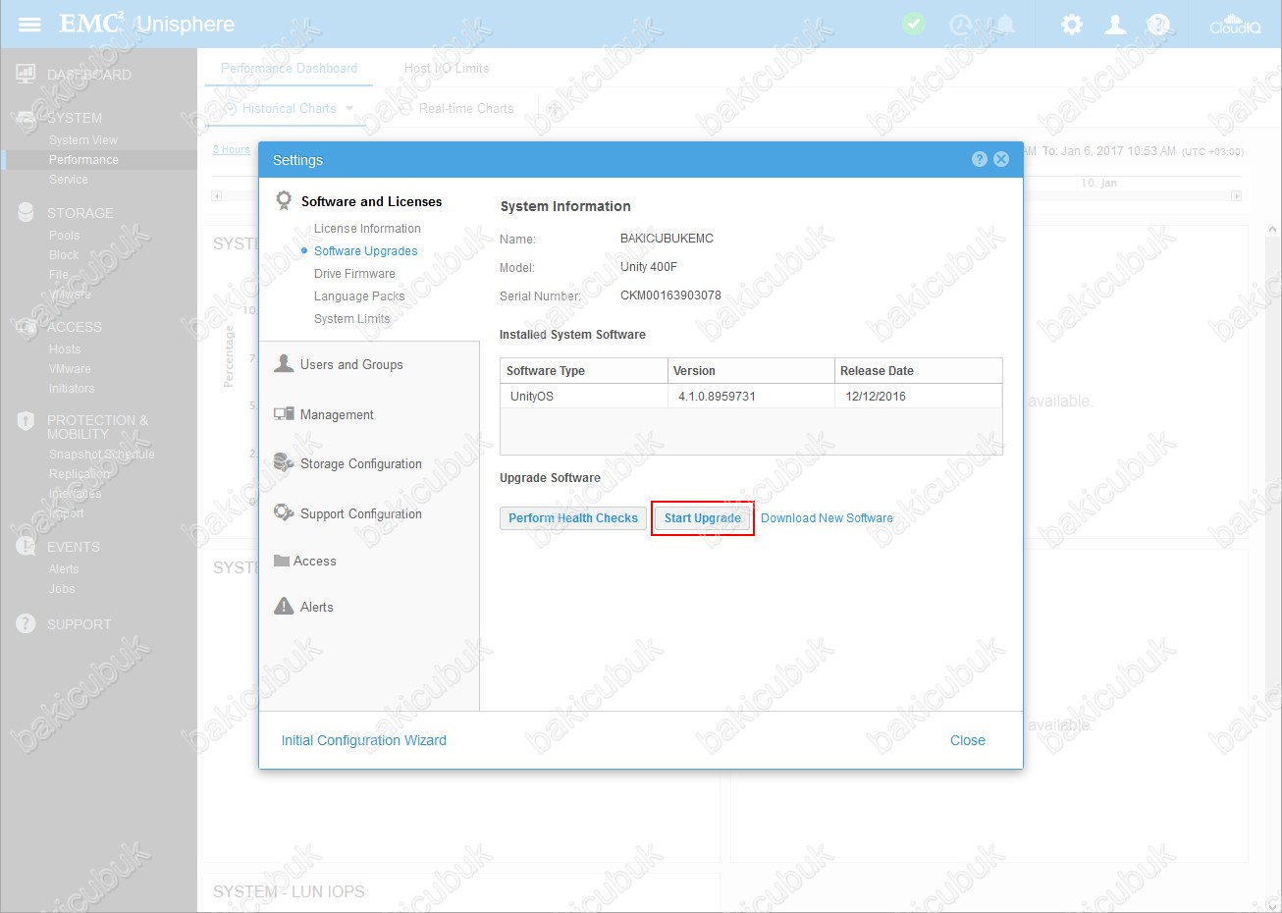Click the Alerts warning triangle icon
The height and width of the screenshot is (913, 1282).
point(284,606)
